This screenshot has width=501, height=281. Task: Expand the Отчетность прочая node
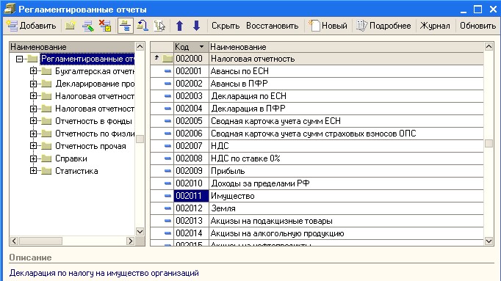(34, 146)
